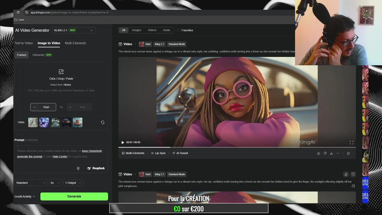
Task: Dislike the first video with thumbs down
Action: 325,153
